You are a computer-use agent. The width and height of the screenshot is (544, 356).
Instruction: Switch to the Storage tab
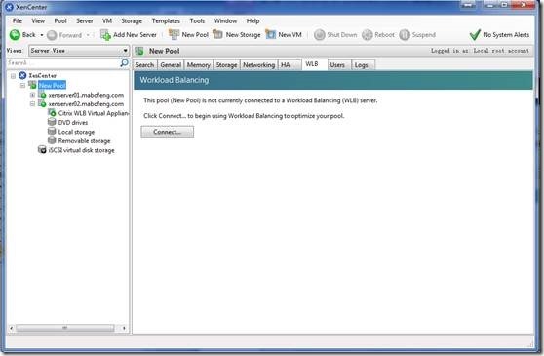coord(226,65)
